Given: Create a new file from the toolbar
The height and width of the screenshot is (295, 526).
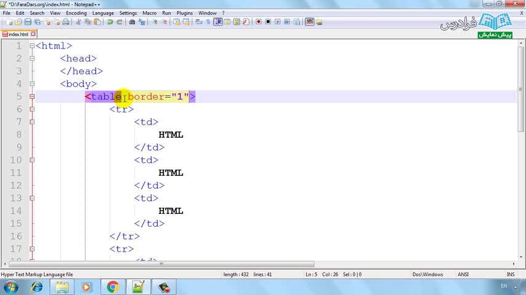Looking at the screenshot, I should click(9, 22).
